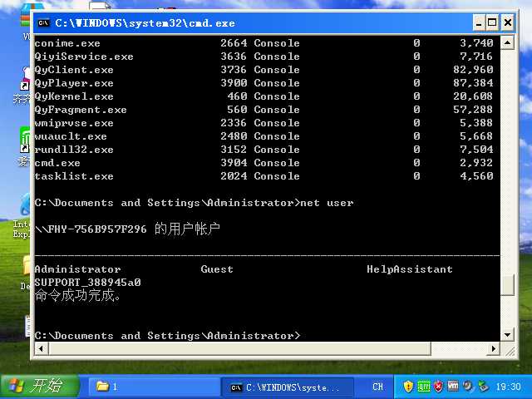The width and height of the screenshot is (532, 399).
Task: Click memory value 87,384 for QyPlayer.exe
Action: (x=473, y=83)
